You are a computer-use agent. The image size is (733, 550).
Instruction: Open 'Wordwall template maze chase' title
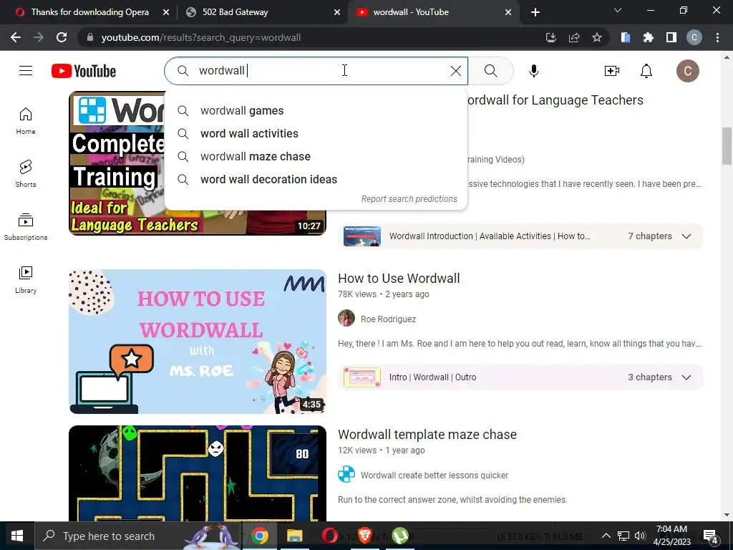427,435
